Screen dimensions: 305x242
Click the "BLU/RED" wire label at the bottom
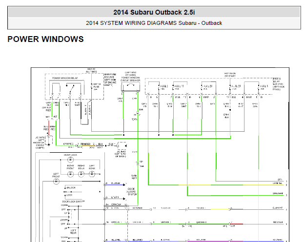[138, 240]
